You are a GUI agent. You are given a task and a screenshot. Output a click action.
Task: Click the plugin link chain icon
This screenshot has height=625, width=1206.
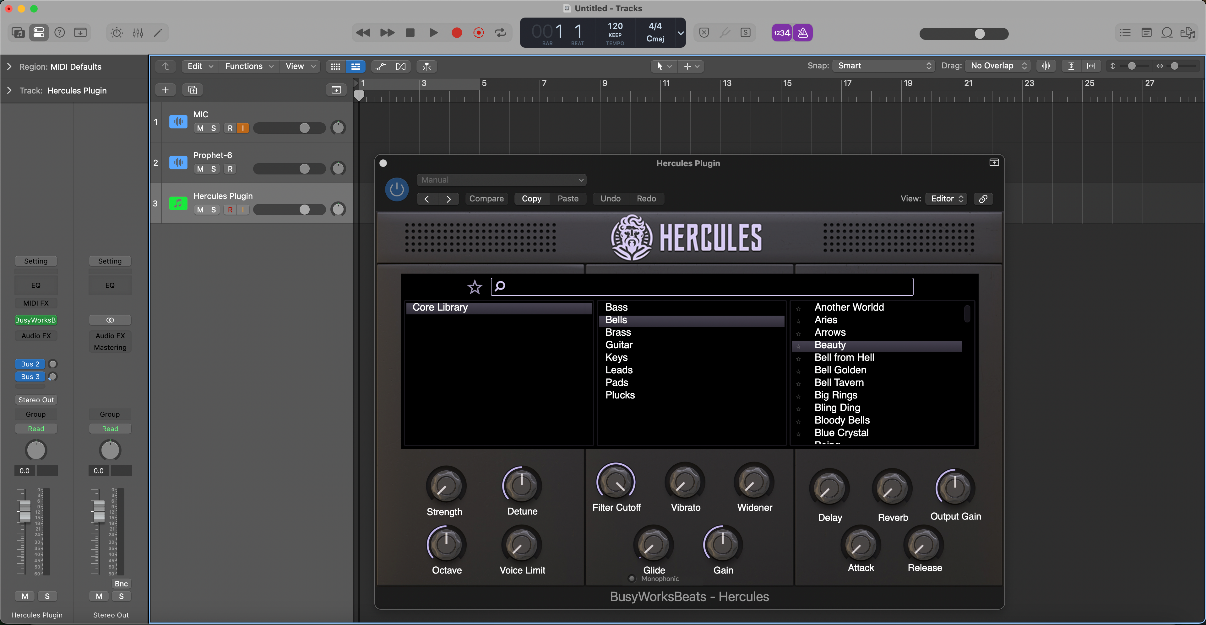983,199
